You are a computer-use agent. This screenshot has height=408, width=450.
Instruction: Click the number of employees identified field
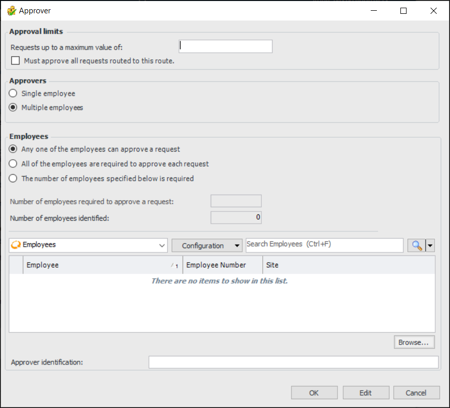click(x=236, y=218)
